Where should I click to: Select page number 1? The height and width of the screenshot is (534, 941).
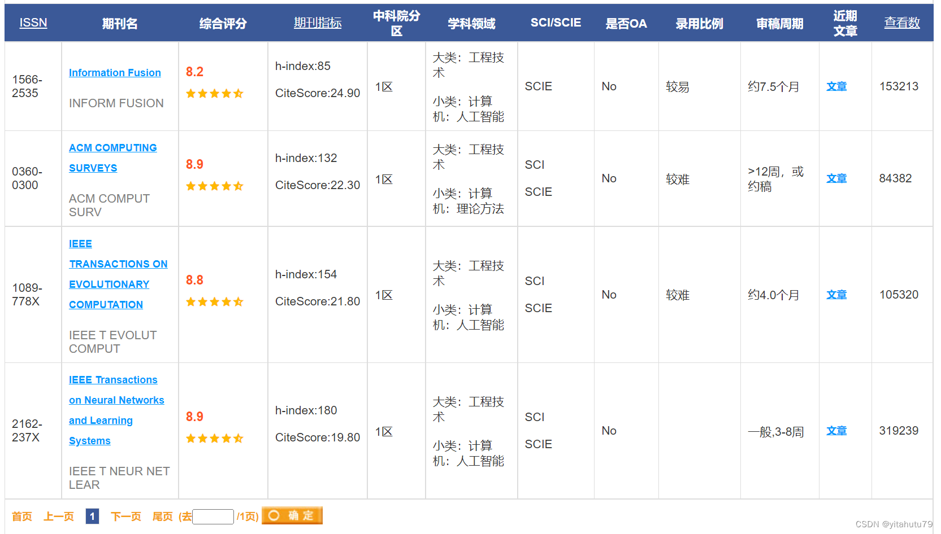92,516
